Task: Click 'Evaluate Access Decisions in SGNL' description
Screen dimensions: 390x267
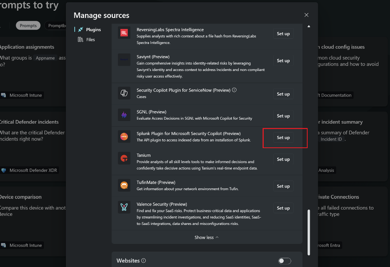Action: [x=194, y=118]
